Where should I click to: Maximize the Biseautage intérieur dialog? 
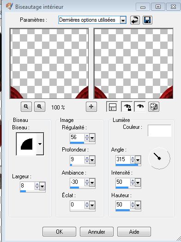pyautogui.click(x=158, y=7)
